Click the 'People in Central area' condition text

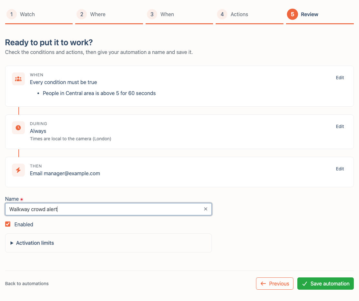point(99,93)
